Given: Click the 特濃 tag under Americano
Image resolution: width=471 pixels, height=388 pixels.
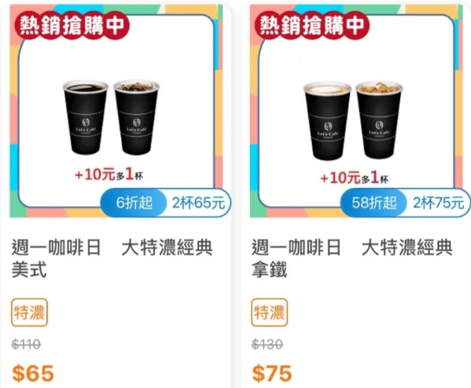Looking at the screenshot, I should 29,312.
